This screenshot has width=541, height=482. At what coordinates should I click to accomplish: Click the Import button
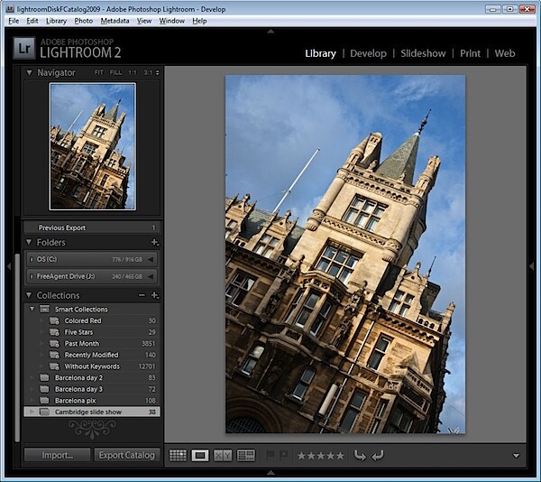coord(58,455)
